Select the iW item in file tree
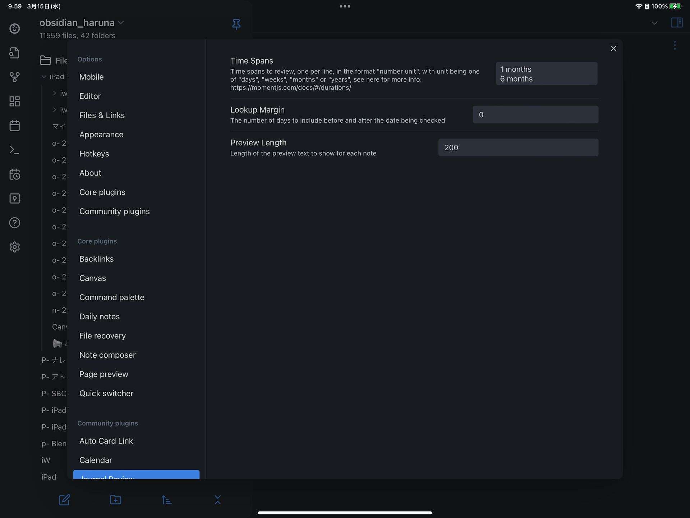This screenshot has height=518, width=690. point(46,460)
